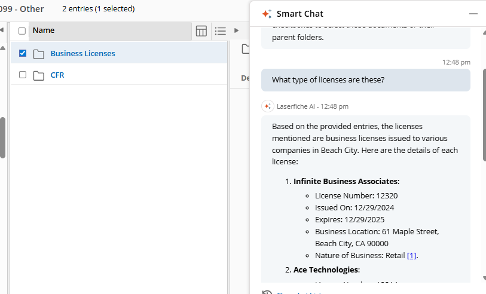Click the Laserfiche AI avatar icon
The image size is (486, 294).
tap(267, 106)
